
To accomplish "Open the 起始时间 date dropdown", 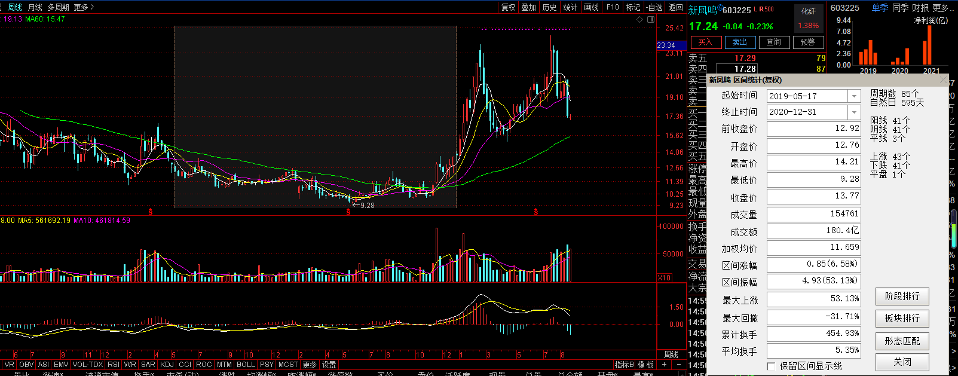I will coord(855,96).
